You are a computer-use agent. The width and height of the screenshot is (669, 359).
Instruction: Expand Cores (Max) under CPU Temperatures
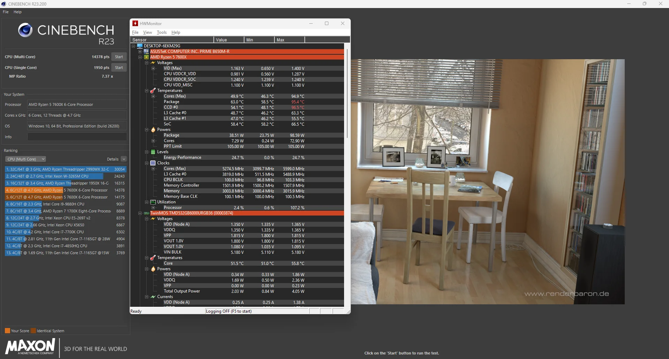[153, 96]
